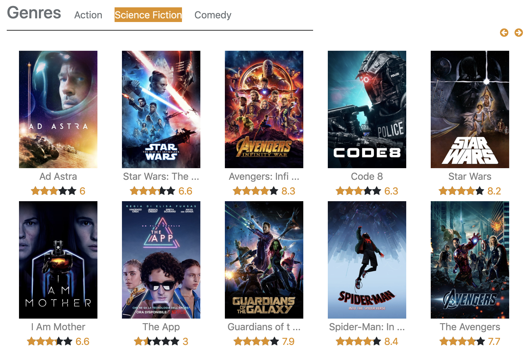Viewport: 530px width, 351px height.
Task: Open The App movie poster
Action: [161, 260]
